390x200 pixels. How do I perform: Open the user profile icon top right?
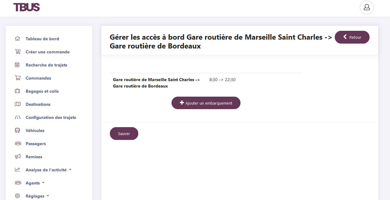coord(367,7)
